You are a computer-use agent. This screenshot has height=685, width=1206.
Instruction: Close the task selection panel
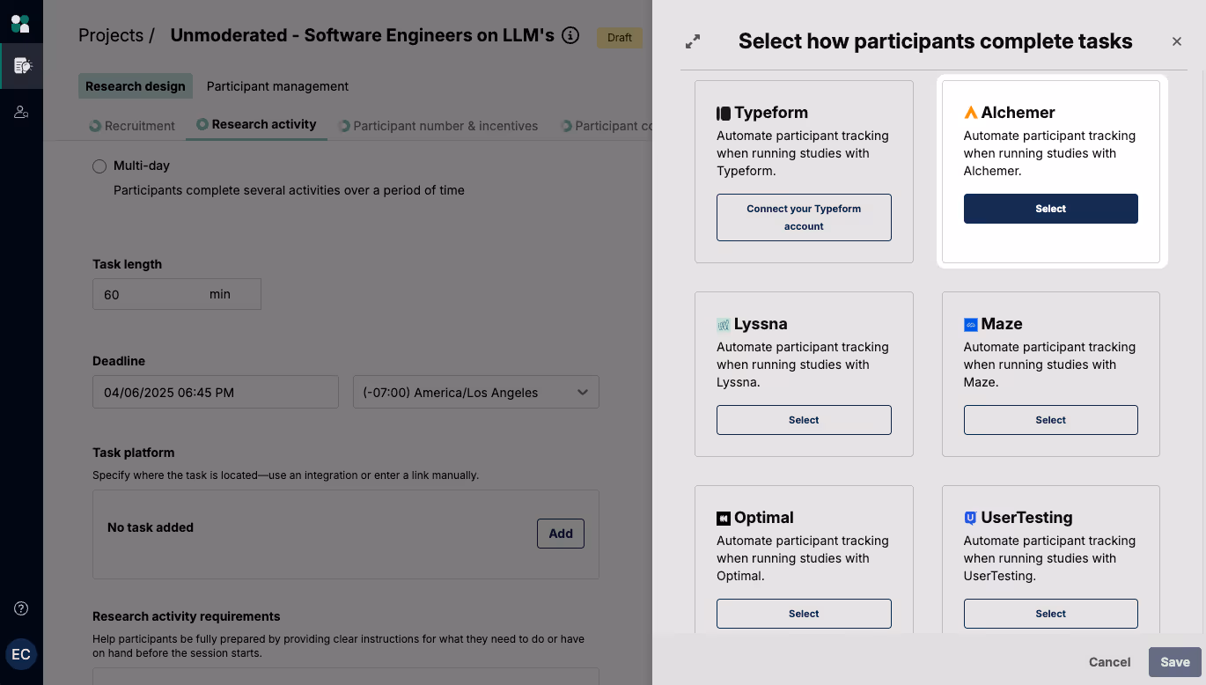point(1177,41)
